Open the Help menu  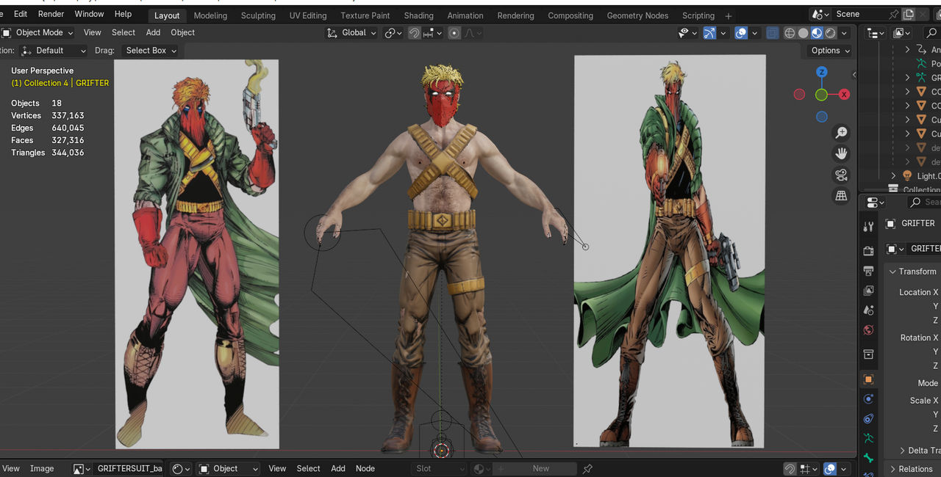click(123, 14)
